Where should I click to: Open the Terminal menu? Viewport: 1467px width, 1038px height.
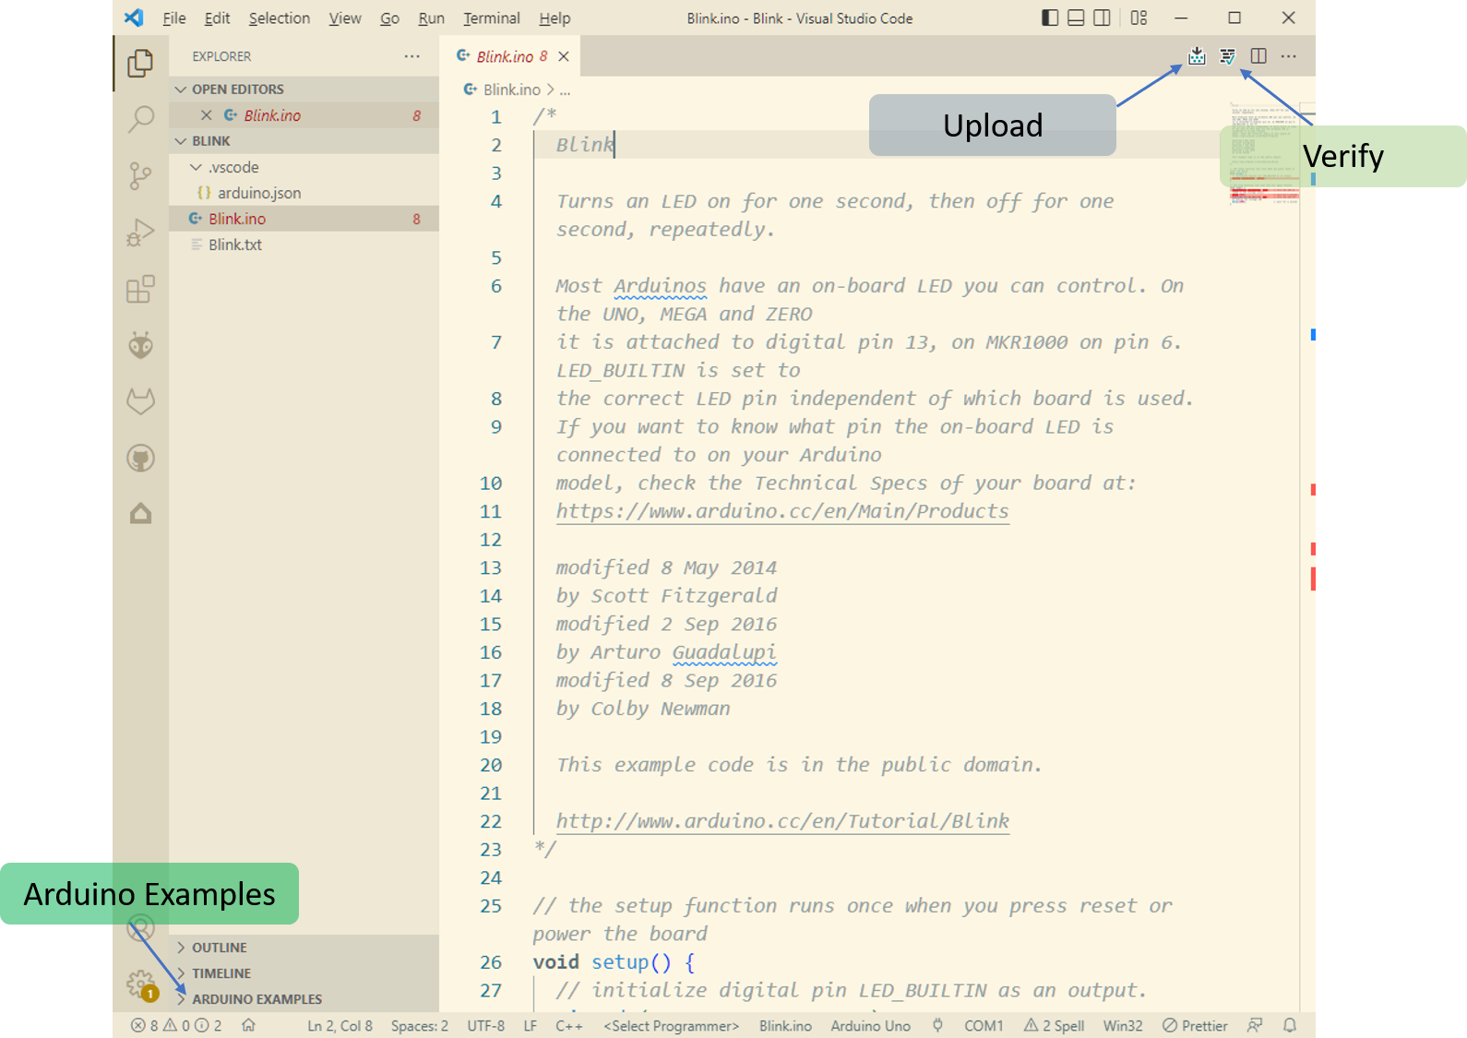491,18
